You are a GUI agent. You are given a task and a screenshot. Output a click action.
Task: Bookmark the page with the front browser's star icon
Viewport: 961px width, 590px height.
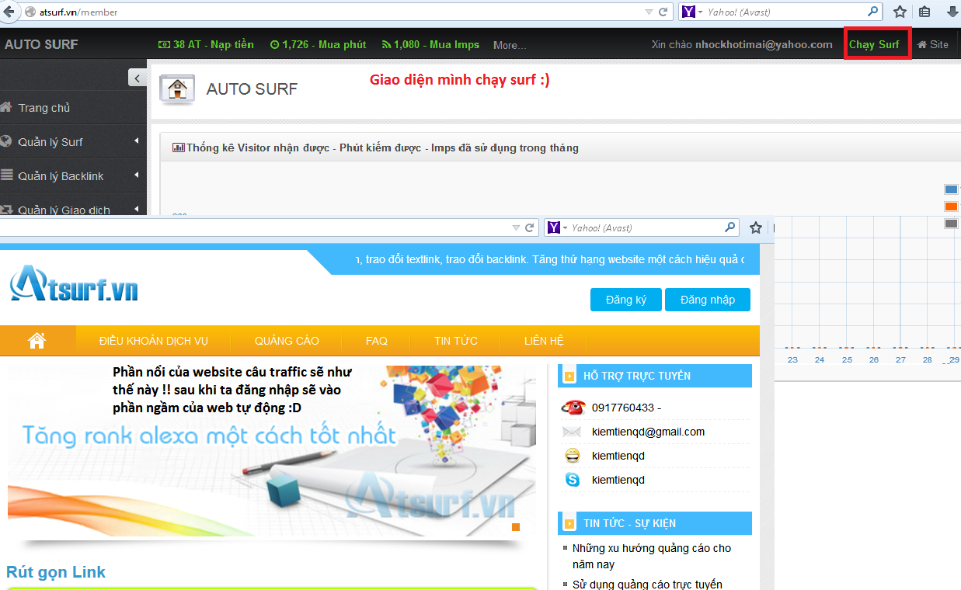[755, 227]
